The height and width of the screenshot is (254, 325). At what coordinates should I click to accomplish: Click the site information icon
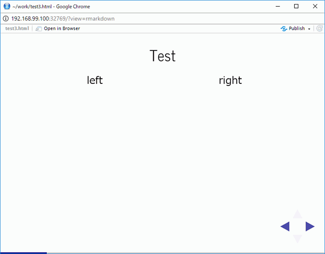click(x=6, y=18)
